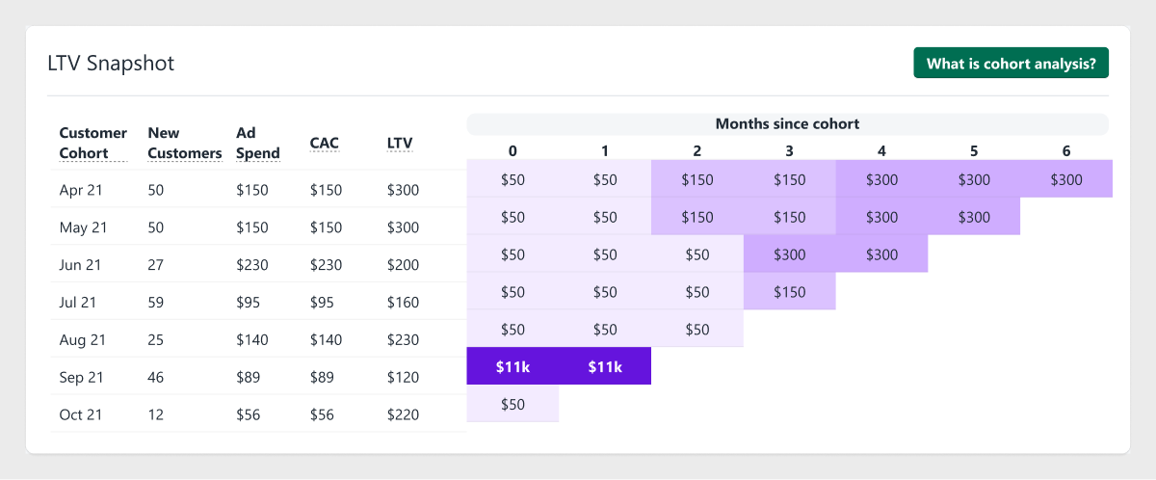The width and height of the screenshot is (1156, 480).
Task: Click the Customer Cohort column header
Action: [x=92, y=143]
